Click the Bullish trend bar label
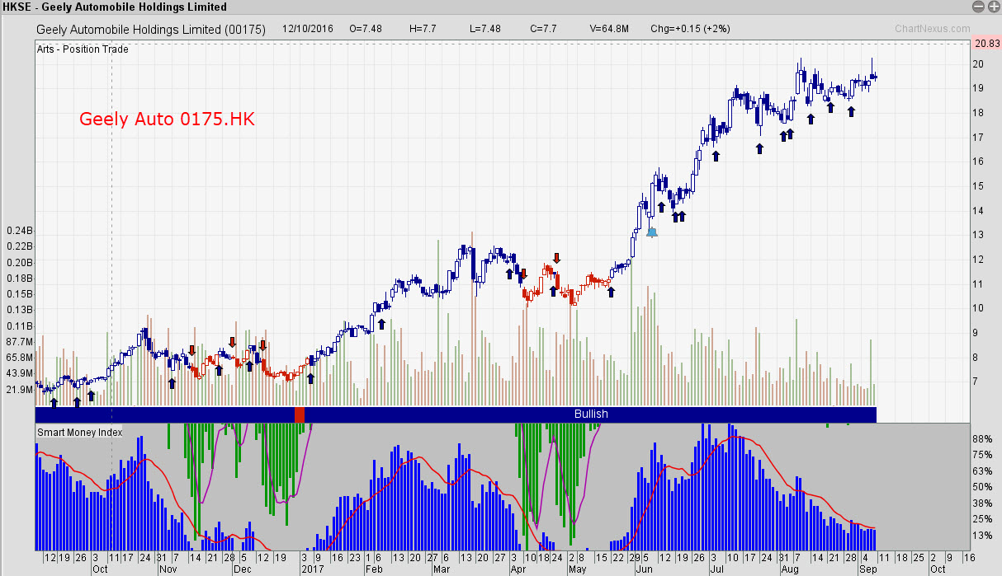Viewport: 1002px width, 576px height. click(x=591, y=414)
